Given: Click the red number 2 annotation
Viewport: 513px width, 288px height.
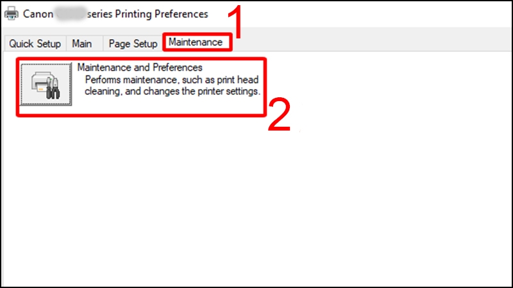Looking at the screenshot, I should coord(279,115).
